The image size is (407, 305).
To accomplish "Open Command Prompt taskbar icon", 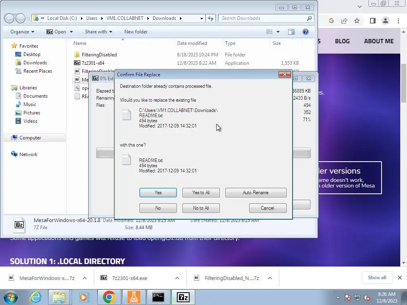I will pyautogui.click(x=158, y=297).
